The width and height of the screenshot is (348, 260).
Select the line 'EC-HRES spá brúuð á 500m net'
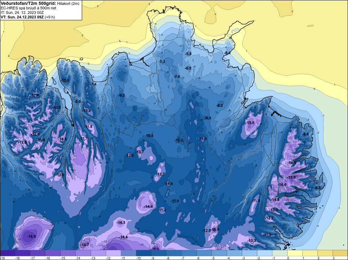click(29, 8)
